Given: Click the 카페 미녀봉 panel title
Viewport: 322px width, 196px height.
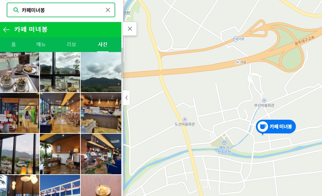Looking at the screenshot, I should [x=31, y=29].
